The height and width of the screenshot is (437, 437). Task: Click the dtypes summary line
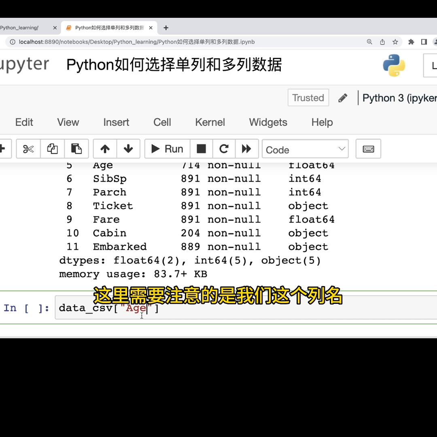(x=190, y=260)
